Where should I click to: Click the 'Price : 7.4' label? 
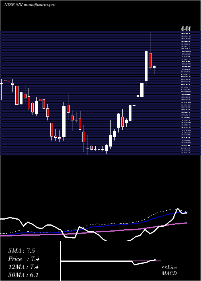(x=24, y=259)
